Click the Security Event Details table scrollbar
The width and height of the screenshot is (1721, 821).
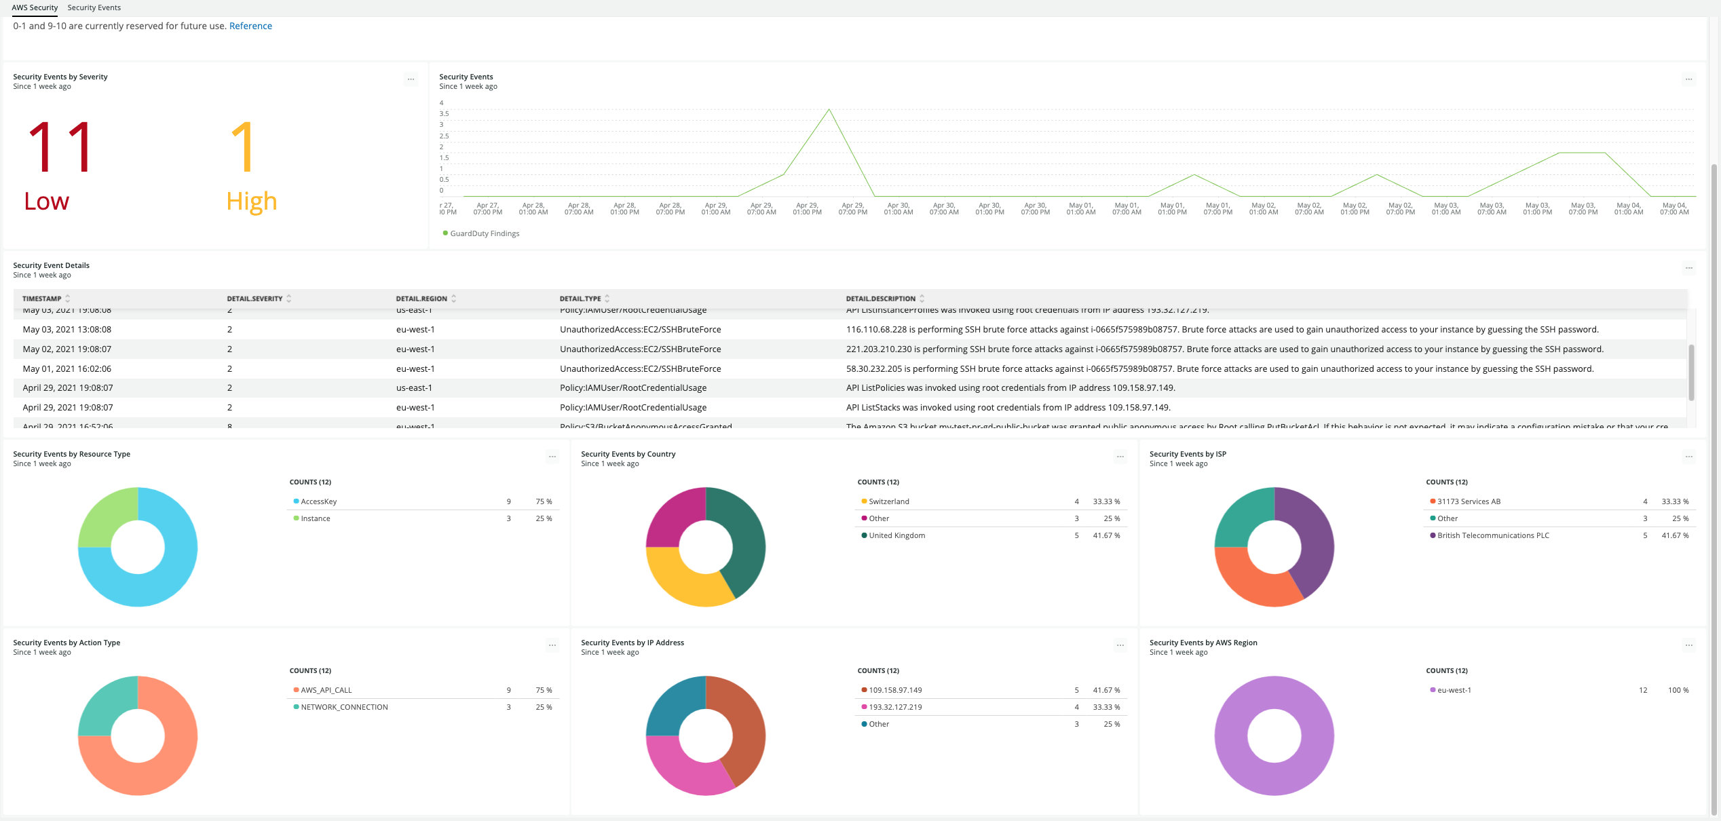1691,373
